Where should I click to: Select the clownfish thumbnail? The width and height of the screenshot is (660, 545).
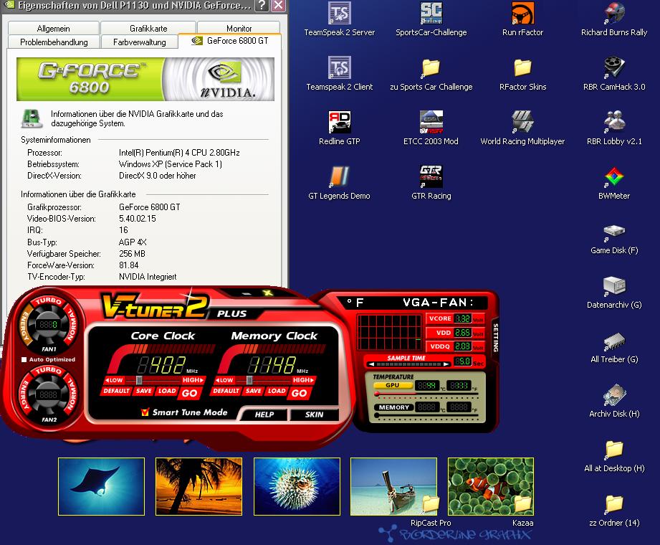[x=491, y=486]
